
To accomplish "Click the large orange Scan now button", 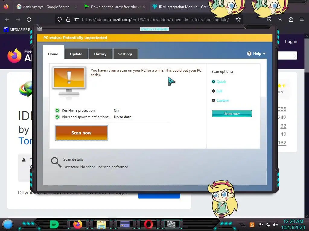I will point(81,133).
